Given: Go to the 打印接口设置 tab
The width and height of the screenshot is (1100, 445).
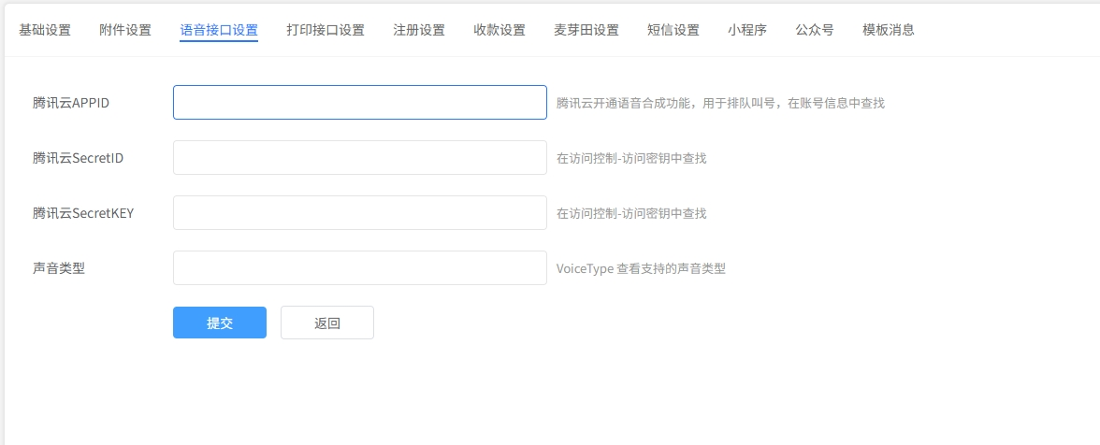Looking at the screenshot, I should click(326, 30).
